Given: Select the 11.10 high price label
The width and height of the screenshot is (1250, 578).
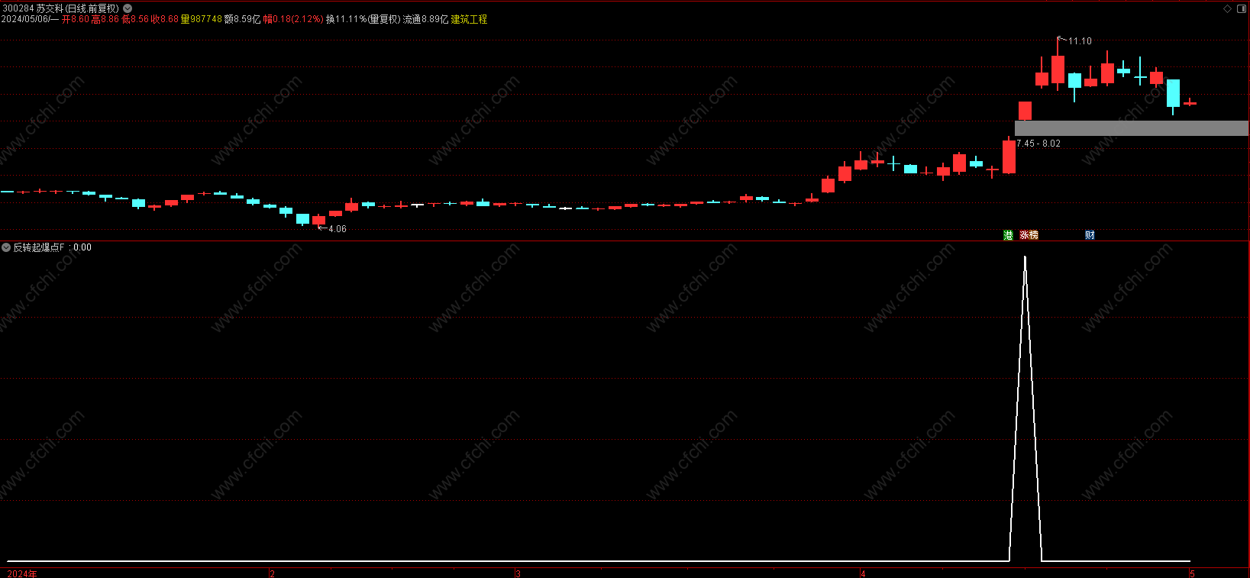Looking at the screenshot, I should tap(1080, 41).
